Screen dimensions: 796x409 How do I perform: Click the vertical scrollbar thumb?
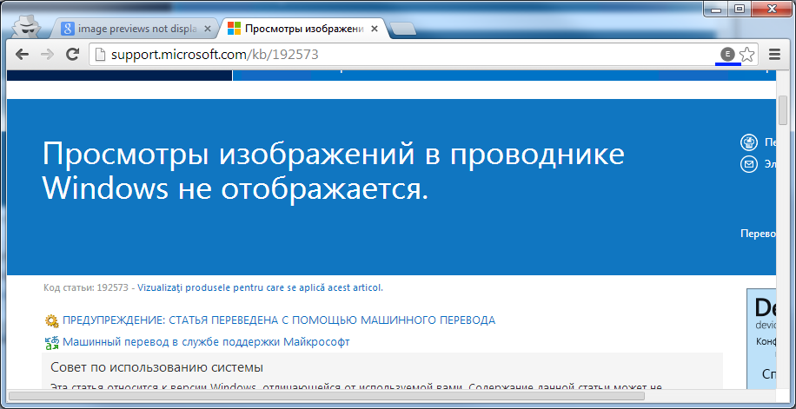783,109
